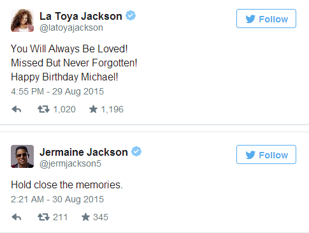Image resolution: width=309 pixels, height=233 pixels.
Task: Open the 4:55 PM - 29 Aug 2015 timestamp
Action: (x=57, y=91)
